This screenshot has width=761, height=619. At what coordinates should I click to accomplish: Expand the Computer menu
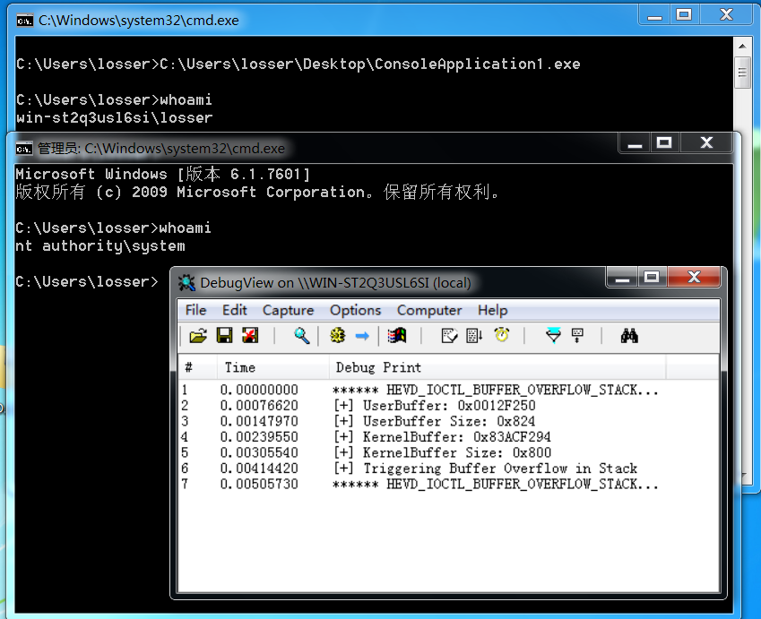429,310
